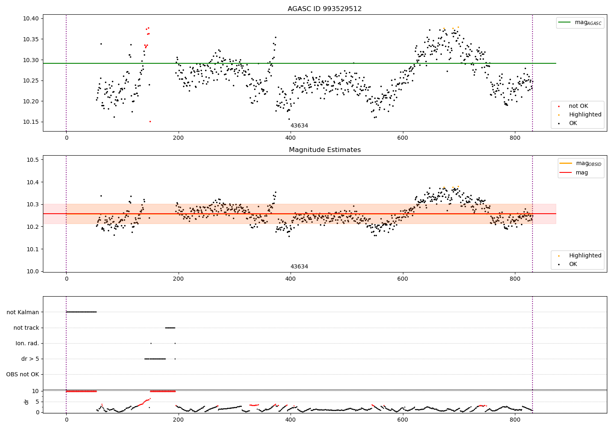Click the '43634' label in middle plot

299,267
